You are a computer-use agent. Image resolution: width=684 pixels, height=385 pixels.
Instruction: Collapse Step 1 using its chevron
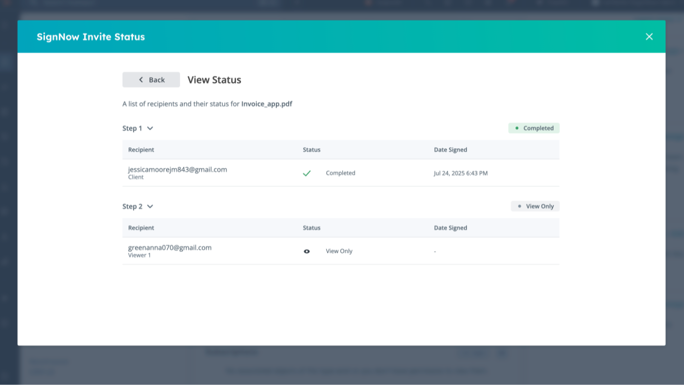point(150,128)
